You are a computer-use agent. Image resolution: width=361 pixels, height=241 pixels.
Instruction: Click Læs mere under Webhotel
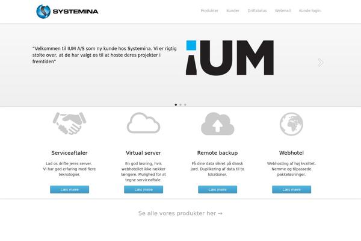[x=291, y=190]
